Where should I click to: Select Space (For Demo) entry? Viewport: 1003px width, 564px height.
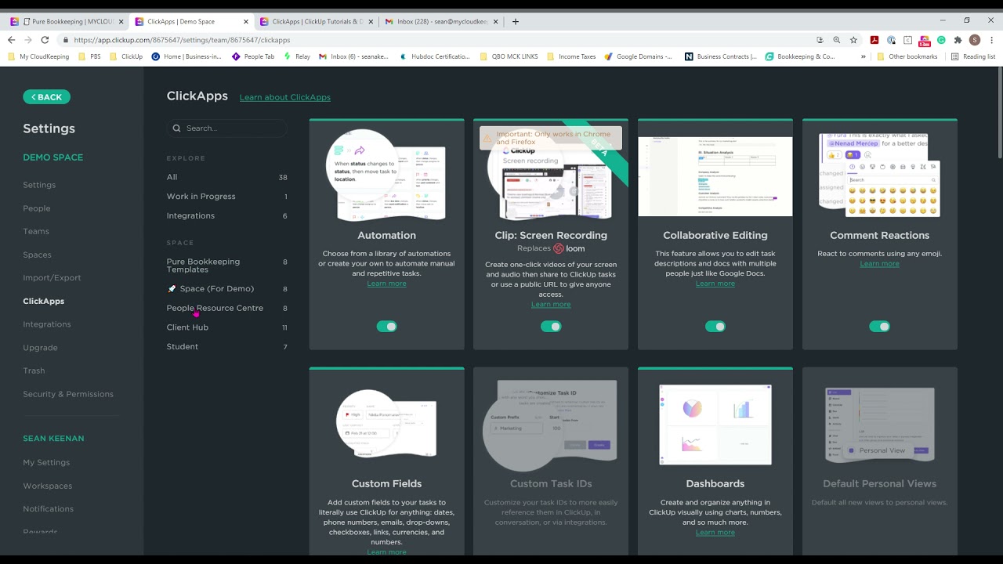[x=226, y=288]
